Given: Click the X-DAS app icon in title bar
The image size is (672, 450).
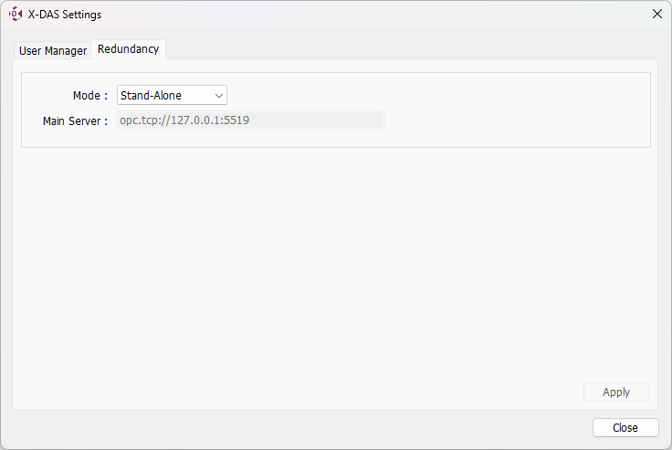Looking at the screenshot, I should (15, 14).
